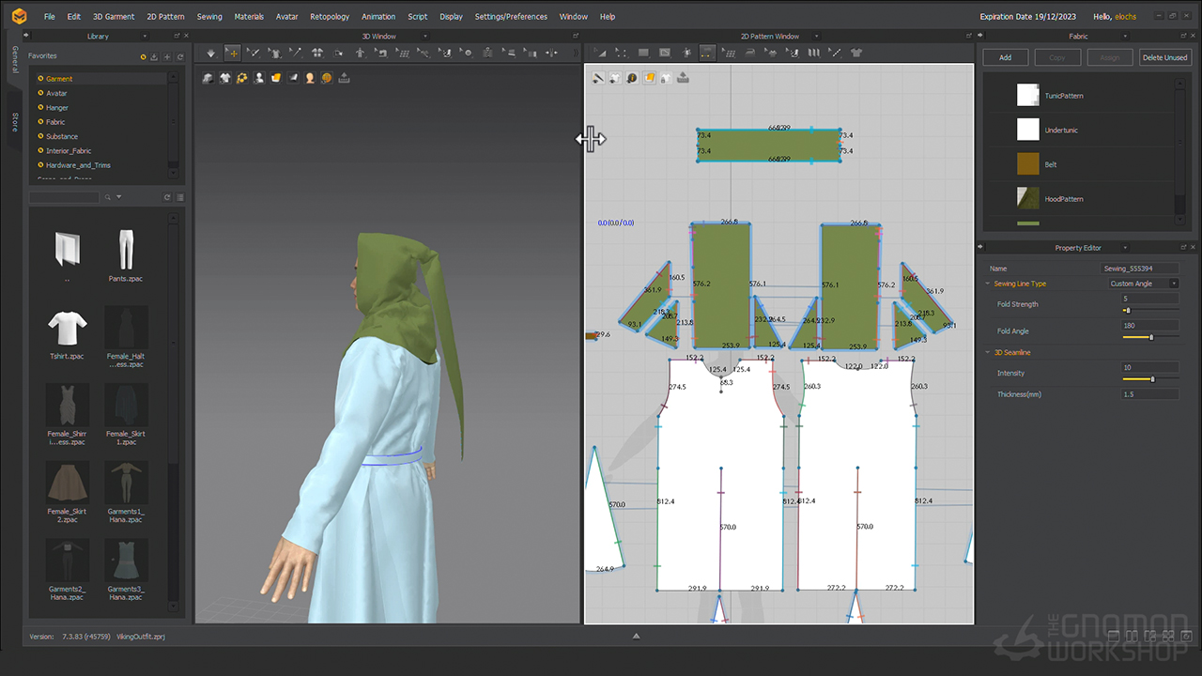This screenshot has width=1202, height=676.
Task: Open the Sewing menu
Action: [x=209, y=17]
